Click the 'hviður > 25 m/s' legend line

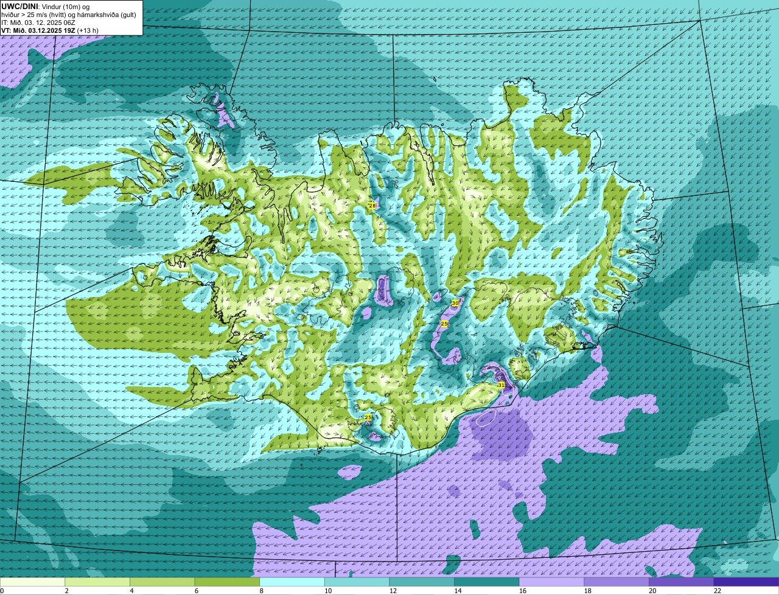pos(69,15)
